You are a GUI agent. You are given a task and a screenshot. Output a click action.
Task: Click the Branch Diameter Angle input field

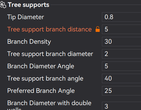point(121,66)
